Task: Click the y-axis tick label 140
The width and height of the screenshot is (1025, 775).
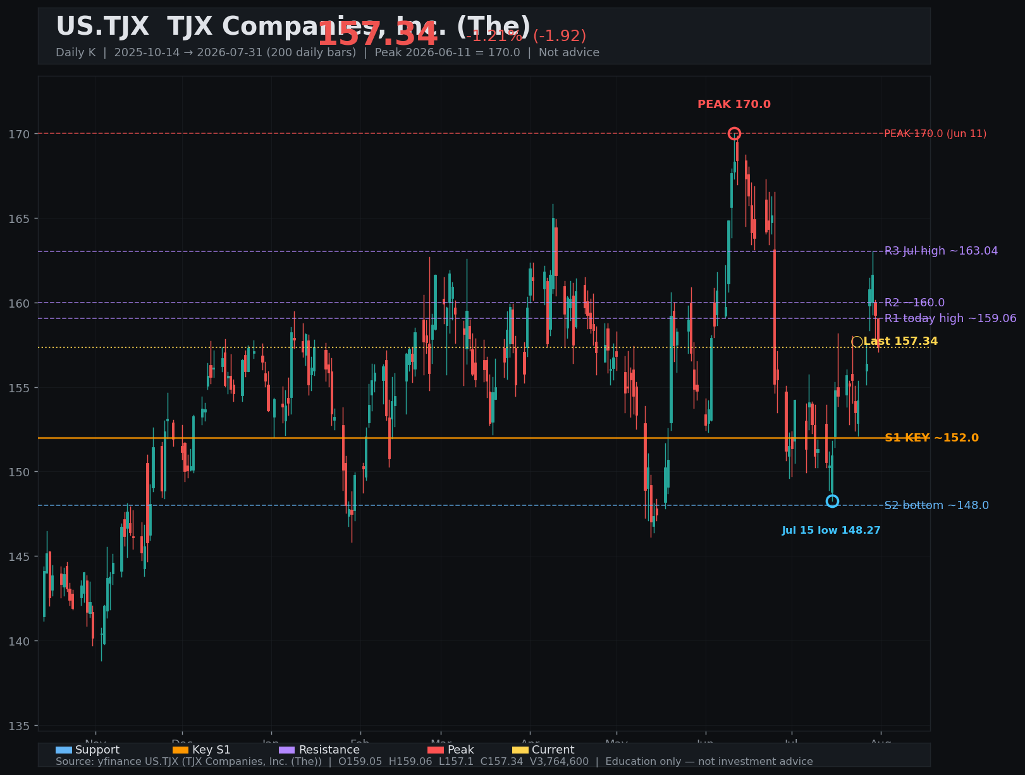Action: pos(19,641)
